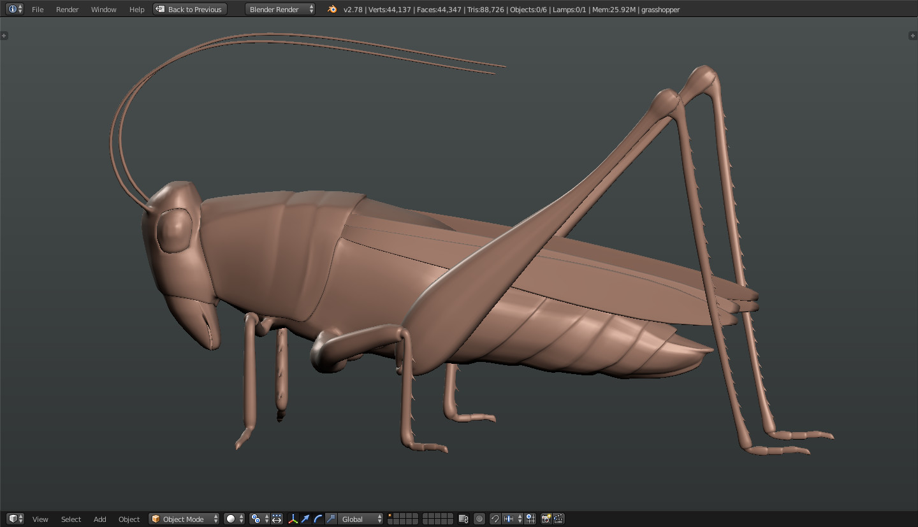
Task: Click the second layer block grid
Action: (x=438, y=519)
